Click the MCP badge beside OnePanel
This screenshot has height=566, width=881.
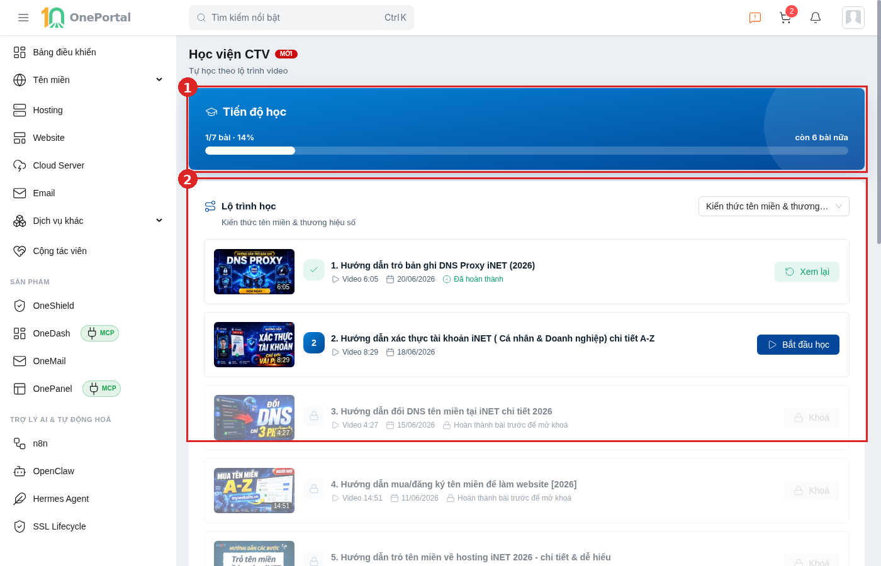(x=101, y=389)
